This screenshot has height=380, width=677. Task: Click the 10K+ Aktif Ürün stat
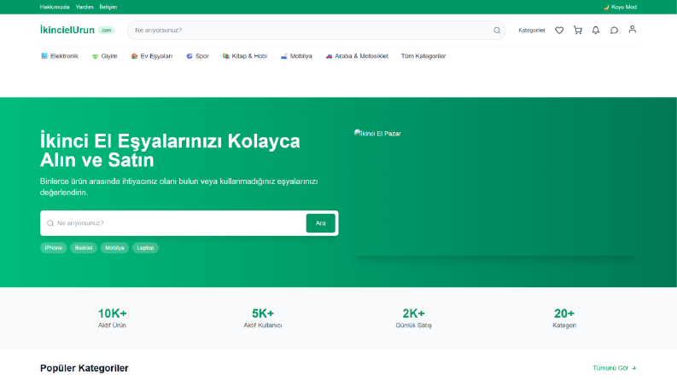pos(112,318)
